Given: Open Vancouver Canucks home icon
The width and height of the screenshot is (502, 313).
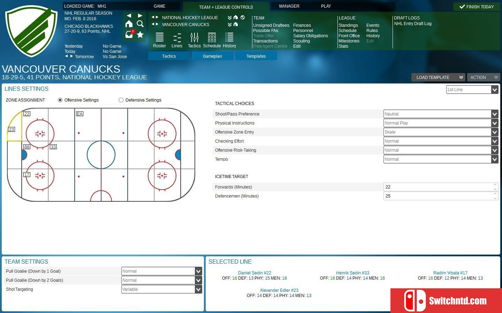Looking at the screenshot, I should 236,24.
